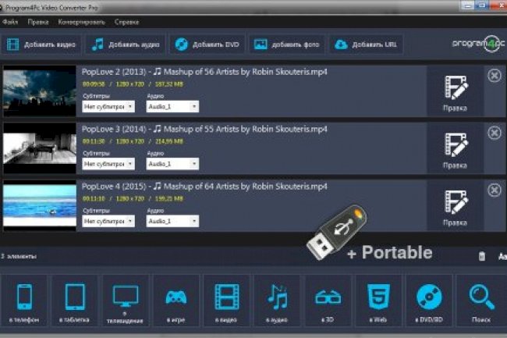
Task: Open Правка editor for PopLove 2 video
Action: coord(456,93)
